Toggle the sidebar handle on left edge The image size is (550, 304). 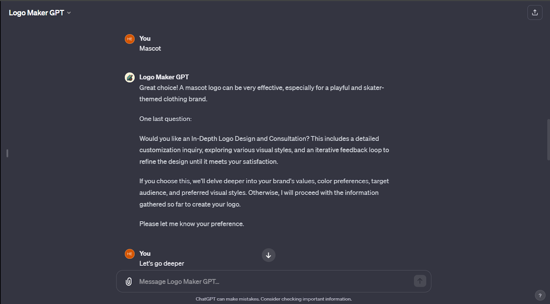pos(7,153)
